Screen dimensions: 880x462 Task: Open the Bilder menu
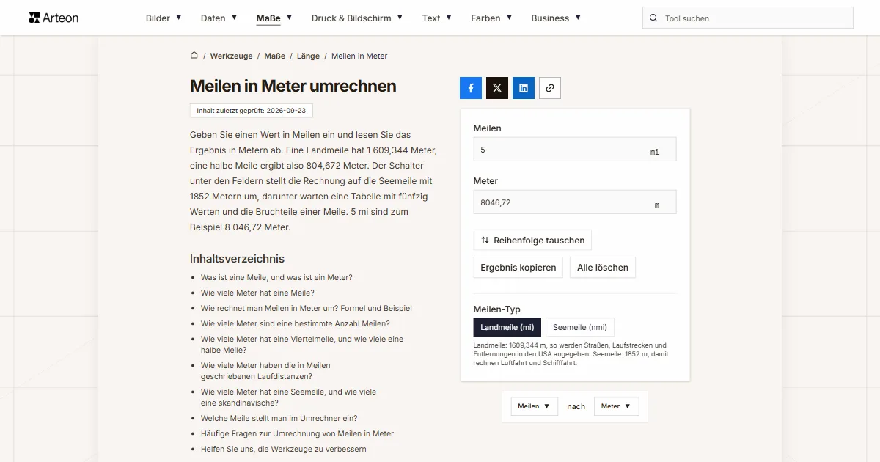pyautogui.click(x=164, y=18)
